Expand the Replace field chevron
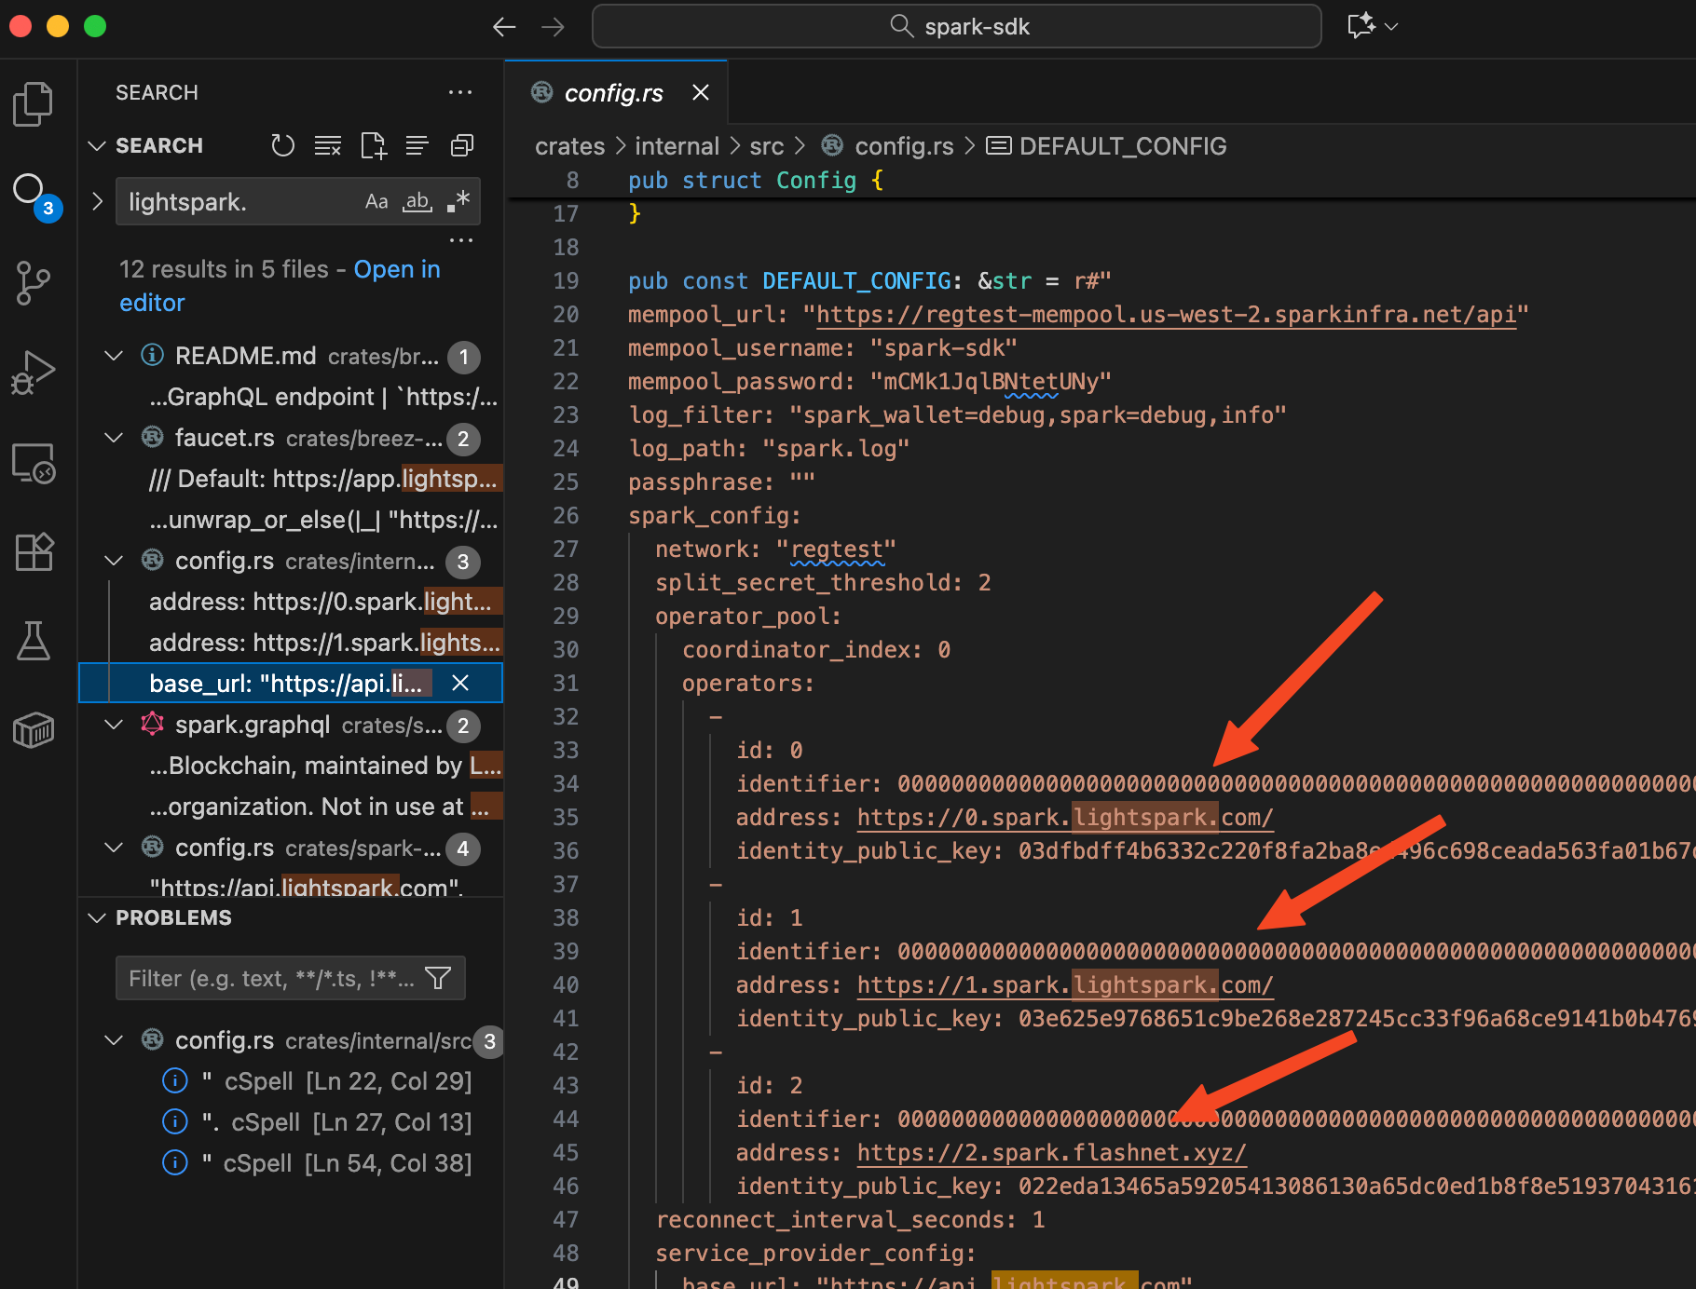Image resolution: width=1696 pixels, height=1289 pixels. [97, 202]
